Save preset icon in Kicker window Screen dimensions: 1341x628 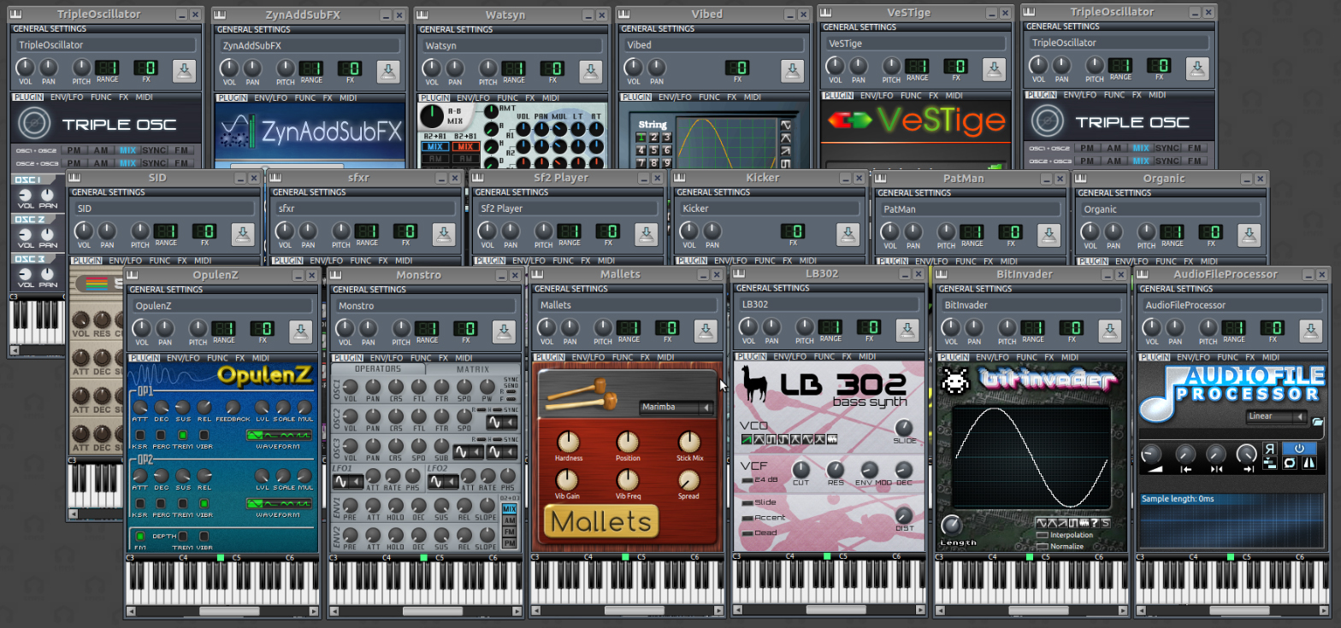pos(848,234)
